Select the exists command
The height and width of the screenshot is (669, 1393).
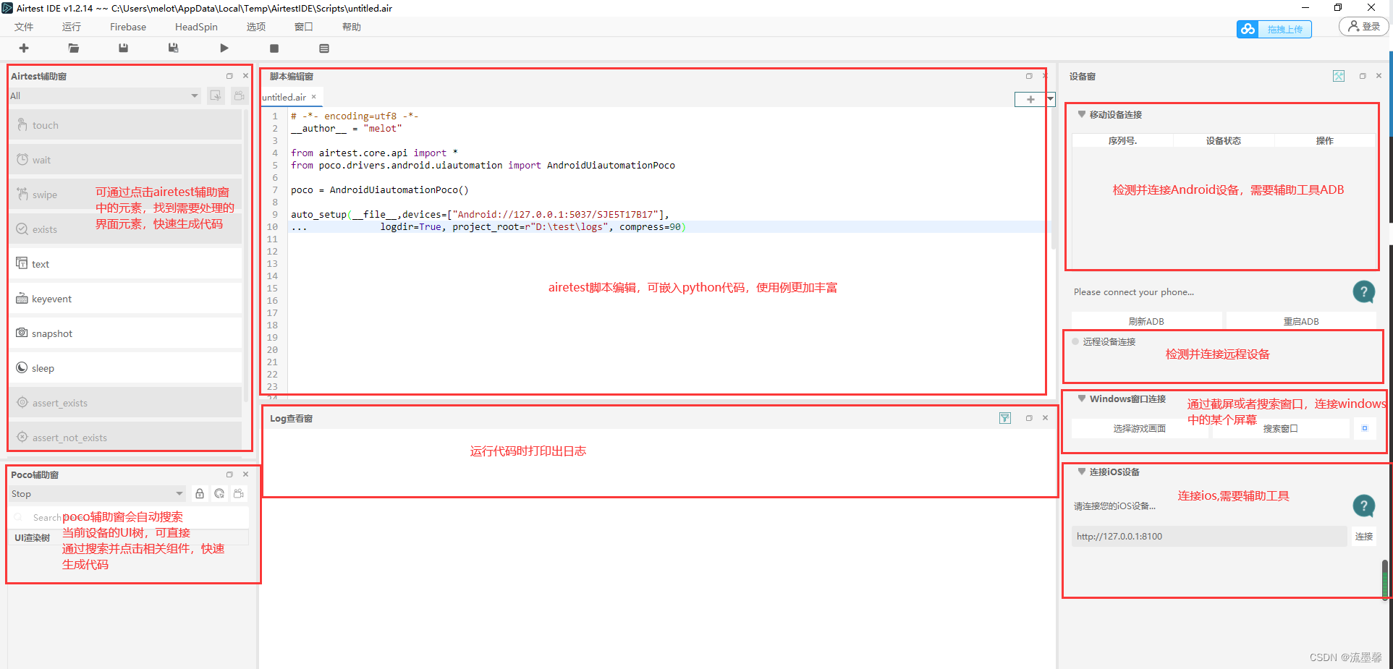(x=126, y=229)
